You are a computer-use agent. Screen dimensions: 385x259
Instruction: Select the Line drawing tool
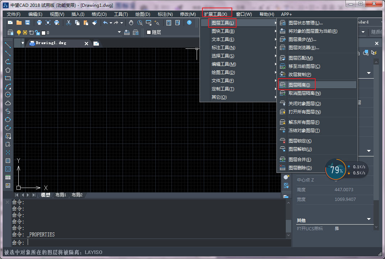pyautogui.click(x=8, y=45)
